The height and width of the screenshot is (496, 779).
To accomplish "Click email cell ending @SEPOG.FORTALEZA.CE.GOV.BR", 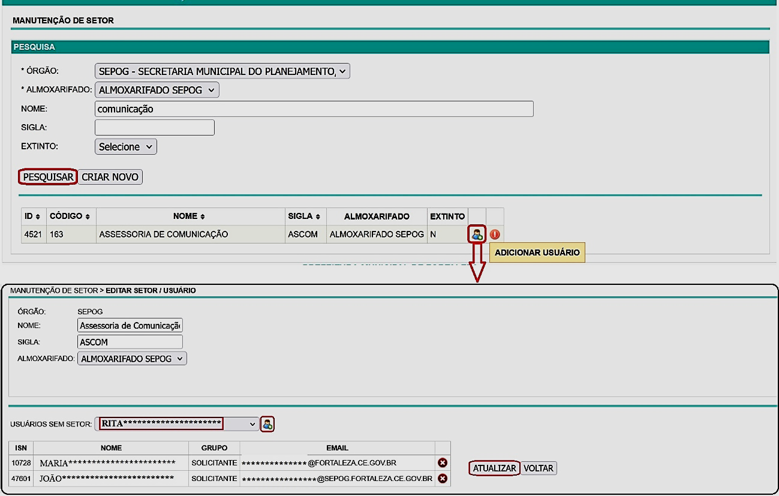I will pos(338,479).
